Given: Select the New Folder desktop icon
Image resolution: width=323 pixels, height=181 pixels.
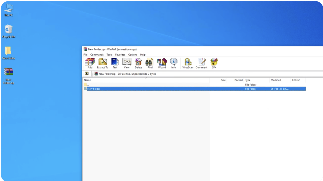Looking at the screenshot, I should (8, 53).
